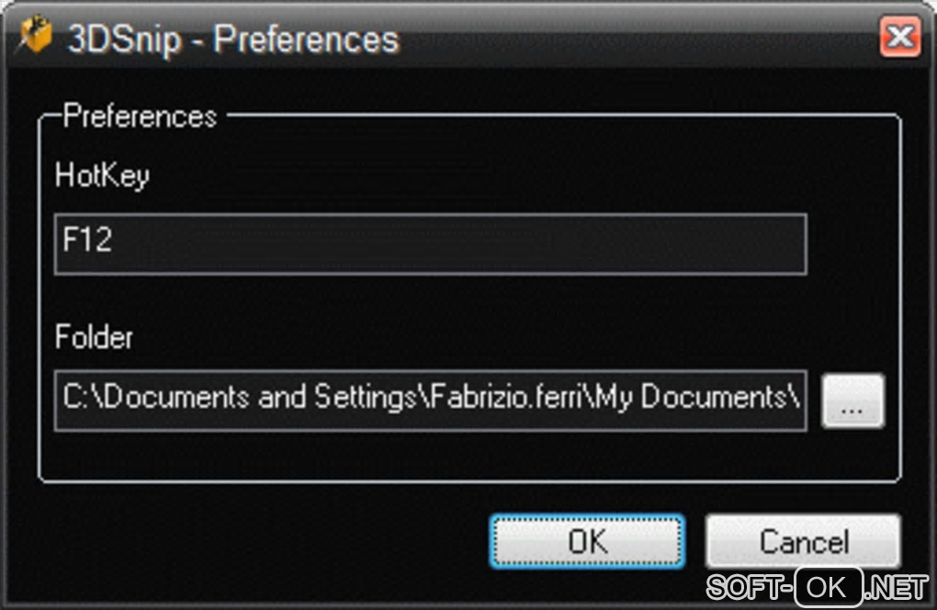Click the .NET text of the watermark
Viewport: 937px width, 610px height.
click(897, 586)
